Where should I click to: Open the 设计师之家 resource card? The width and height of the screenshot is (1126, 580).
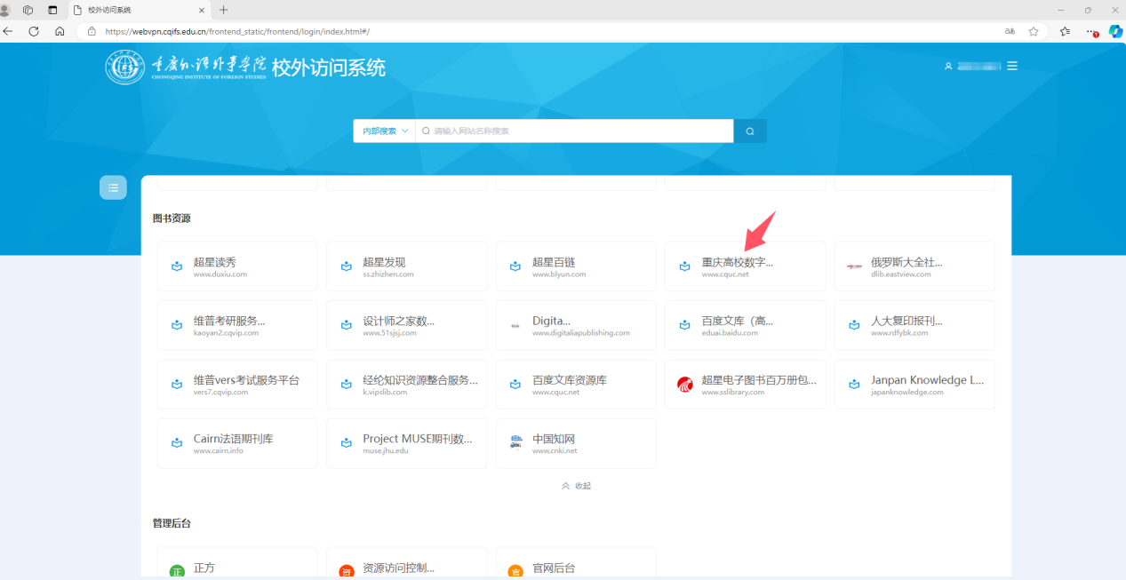click(406, 325)
